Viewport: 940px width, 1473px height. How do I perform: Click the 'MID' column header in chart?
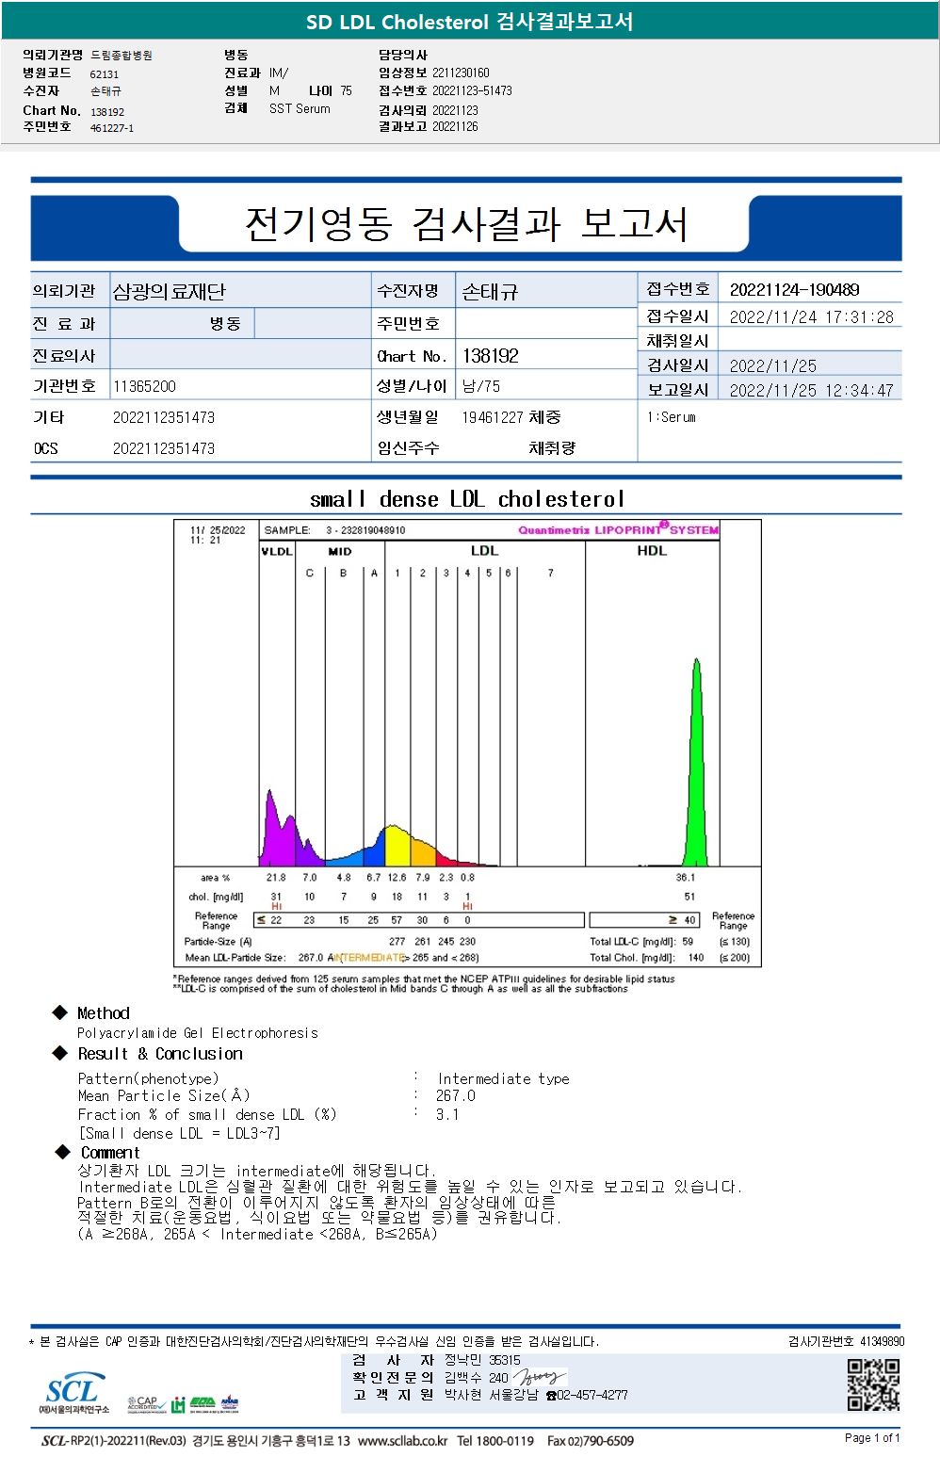pyautogui.click(x=340, y=552)
